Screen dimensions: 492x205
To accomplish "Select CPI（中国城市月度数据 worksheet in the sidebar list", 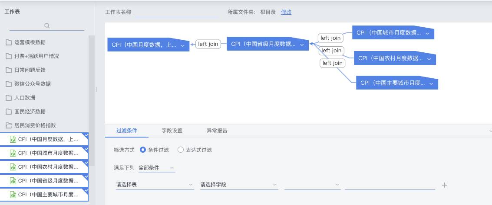I will tap(44, 153).
